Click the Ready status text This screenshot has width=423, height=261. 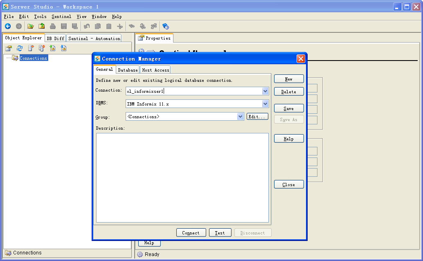[152, 254]
